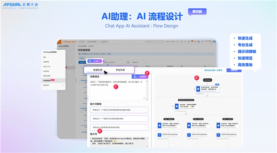Click the middle branch send-message node icon
277x153 pixels.
point(189,125)
